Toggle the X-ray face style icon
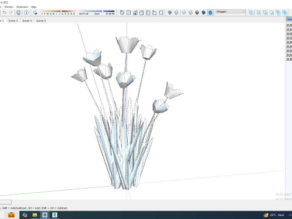Viewport: 292px width, 219px height. [x=170, y=13]
